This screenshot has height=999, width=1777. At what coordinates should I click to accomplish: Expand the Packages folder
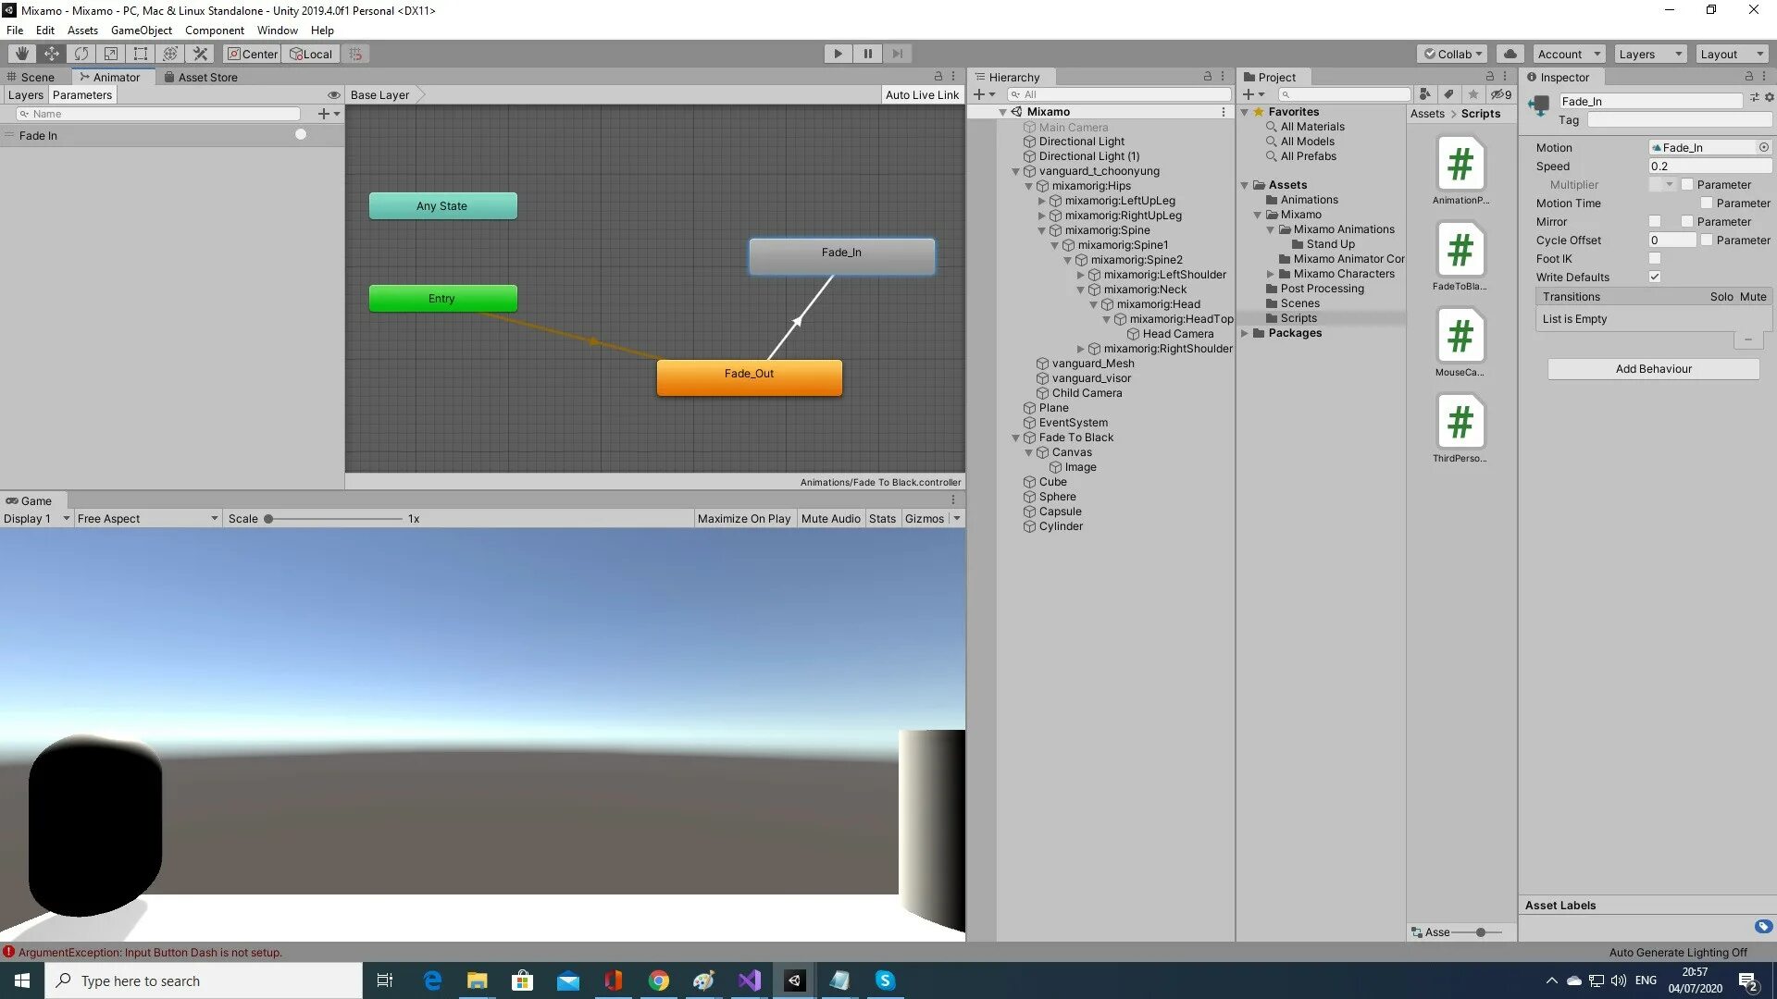coord(1246,333)
